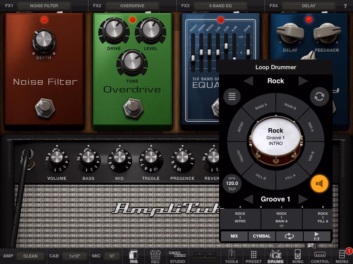Screen dimensions: 353x264
Task: Click the tuner level display in bottom bar
Action: click(x=205, y=256)
